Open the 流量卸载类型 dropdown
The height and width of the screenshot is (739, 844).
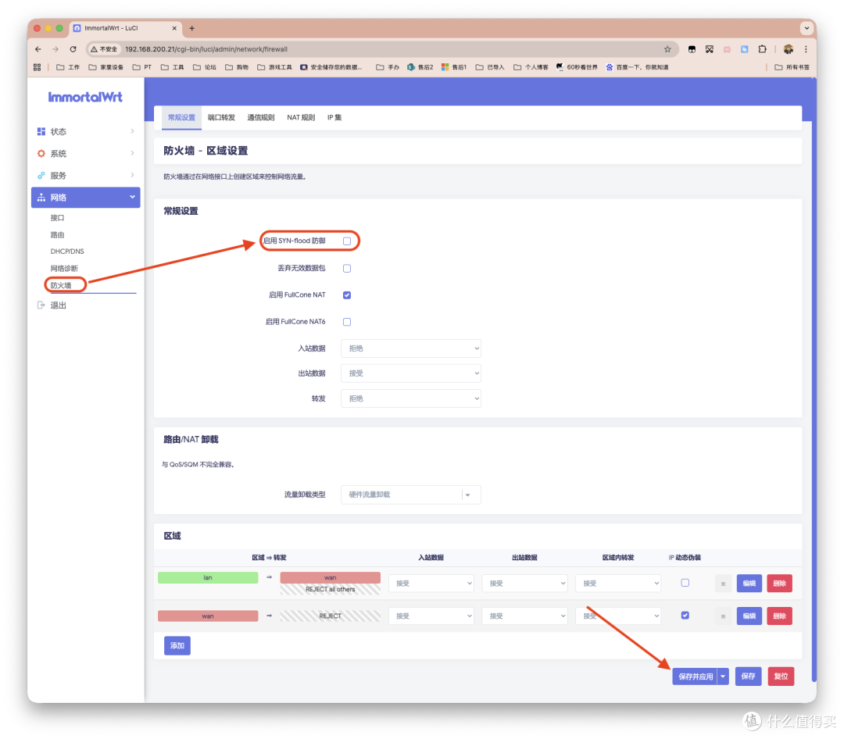[411, 494]
